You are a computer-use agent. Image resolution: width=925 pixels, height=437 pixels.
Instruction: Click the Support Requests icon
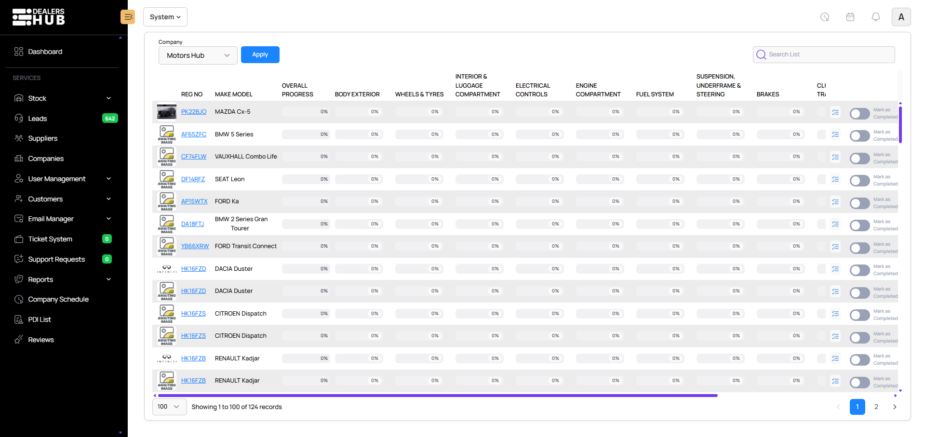(19, 259)
